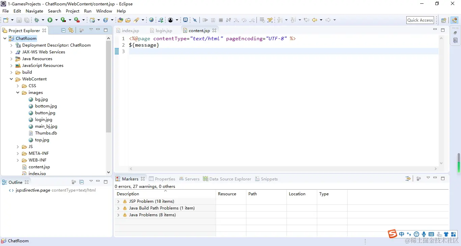This screenshot has width=461, height=246.
Task: Click the Save icon in the toolbar
Action: pyautogui.click(x=19, y=20)
